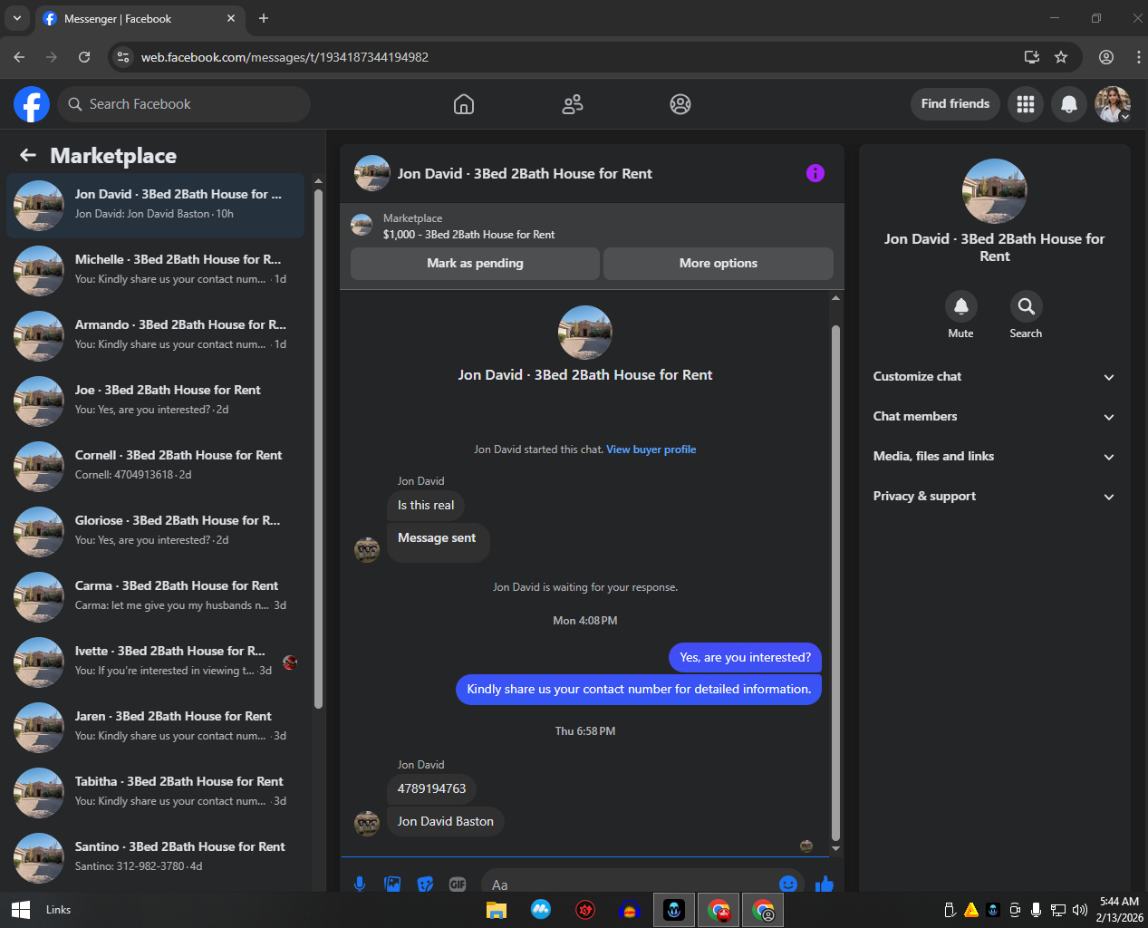Open the Ivette 3Bed 2Bath conversation

156,662
